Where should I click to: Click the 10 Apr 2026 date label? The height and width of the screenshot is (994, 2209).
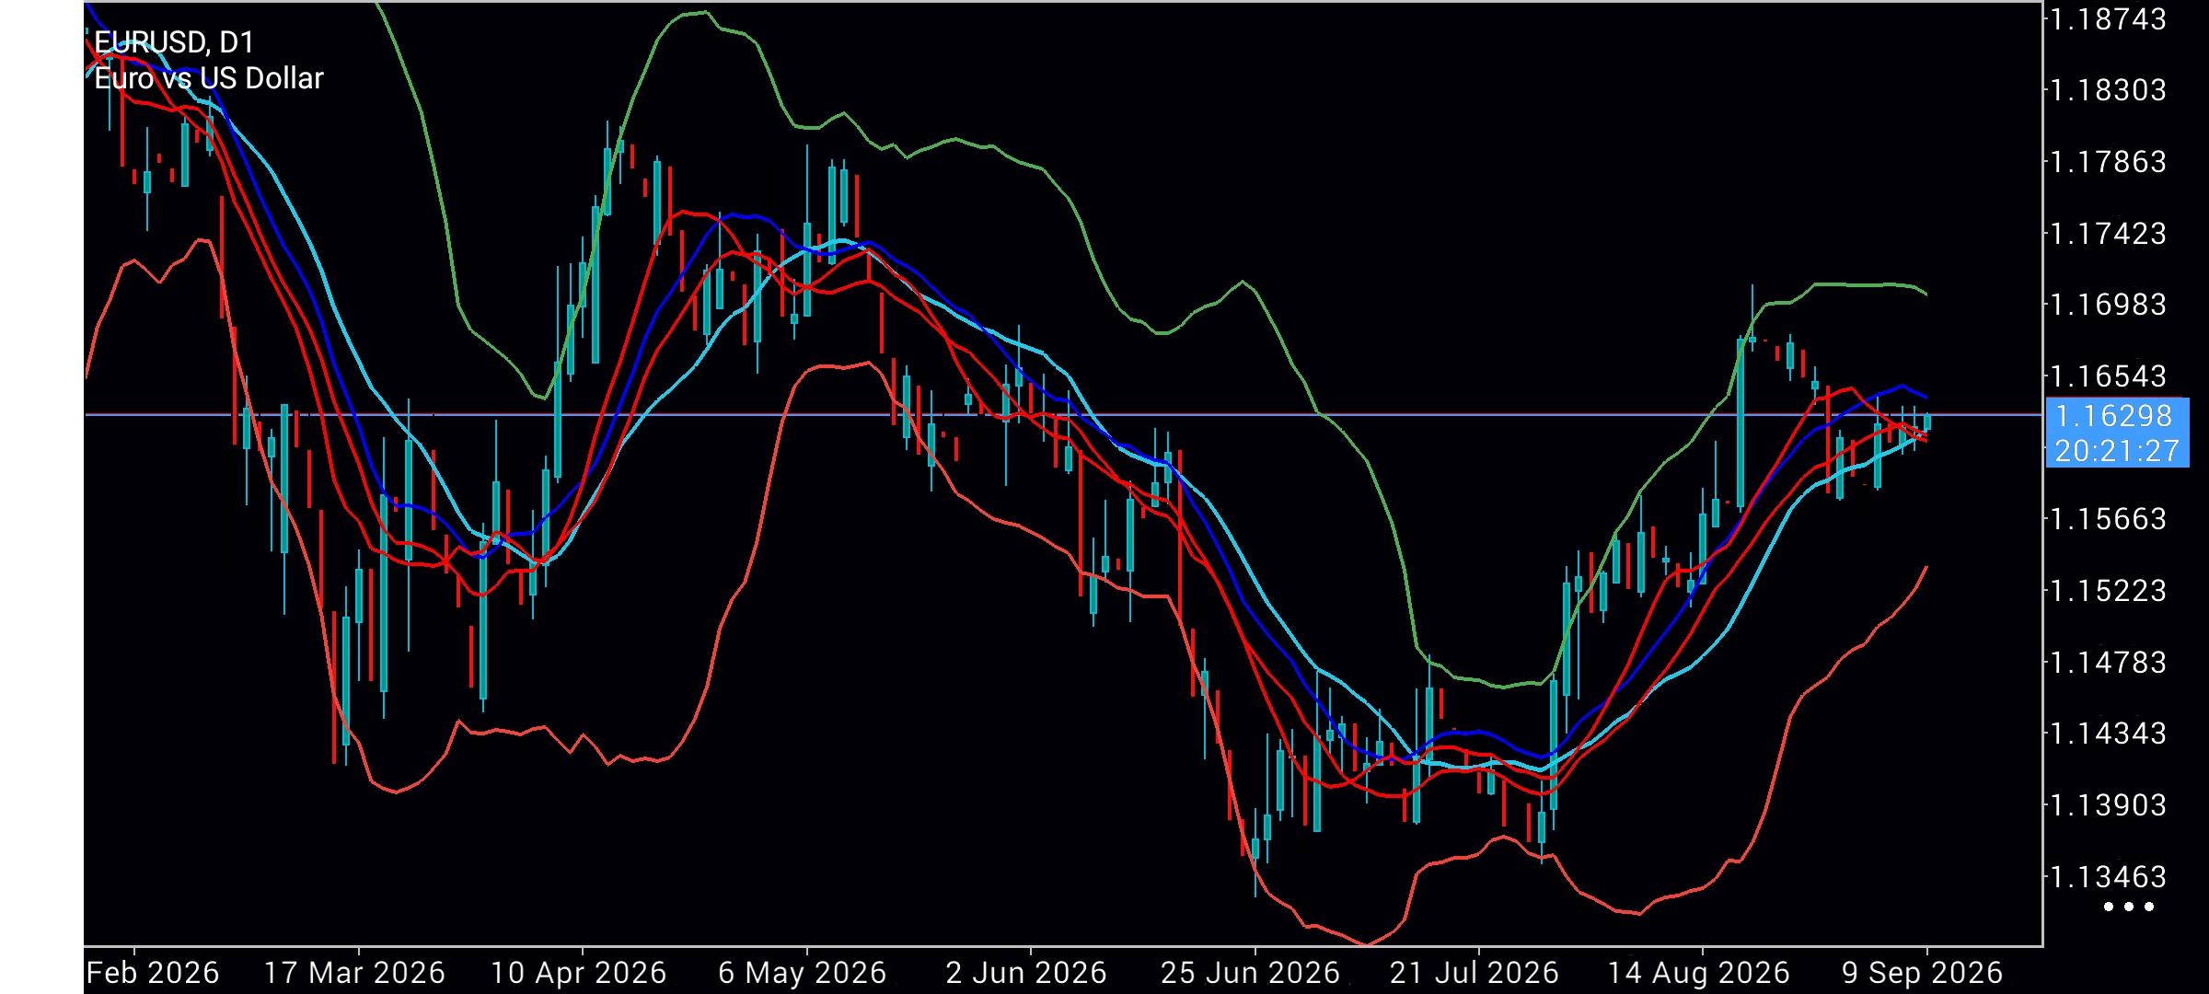[x=579, y=973]
